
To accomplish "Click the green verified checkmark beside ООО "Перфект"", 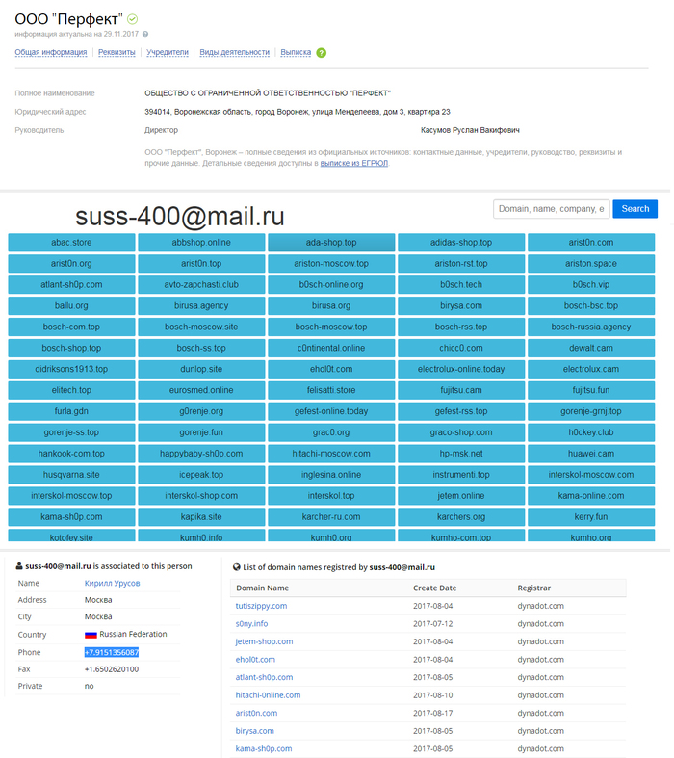I will [132, 18].
